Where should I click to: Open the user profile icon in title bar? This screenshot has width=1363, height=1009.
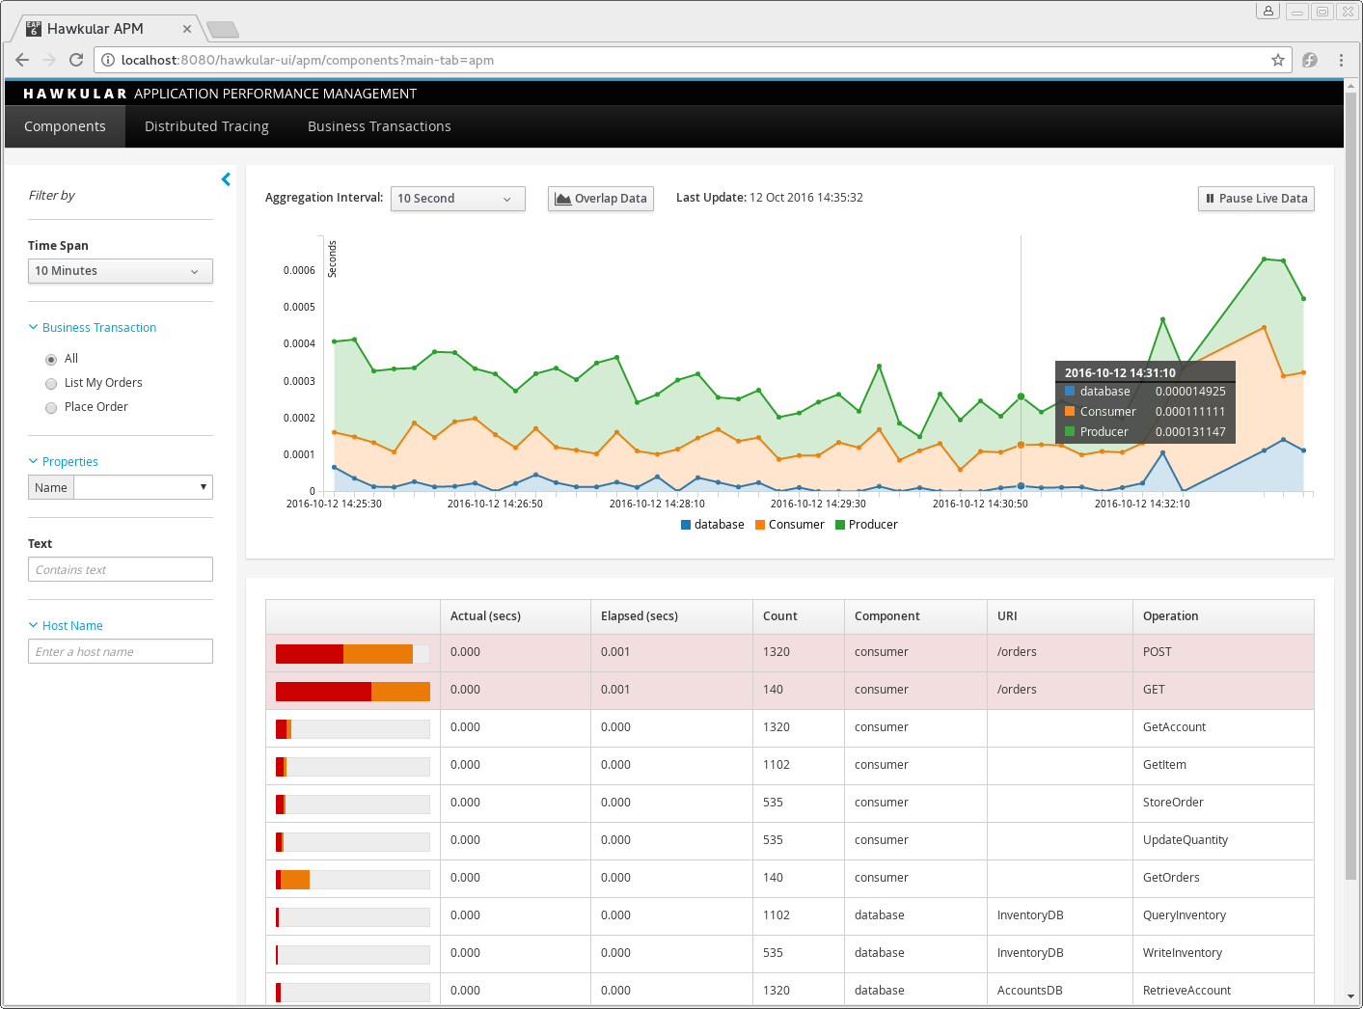coord(1268,11)
